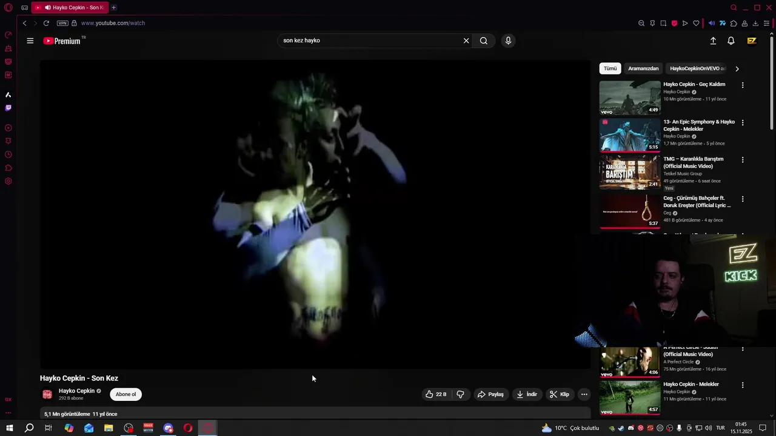Screen dimensions: 776x436
Task: Toggle the VPN badge in address bar
Action: 62,23
